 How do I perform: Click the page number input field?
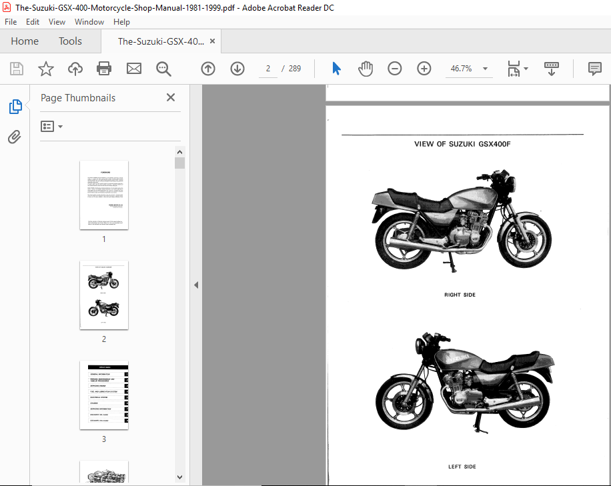click(x=268, y=69)
